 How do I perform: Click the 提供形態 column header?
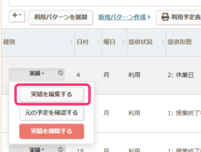click(x=180, y=42)
